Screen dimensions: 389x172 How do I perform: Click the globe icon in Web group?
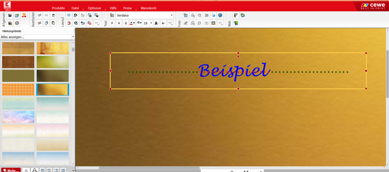pos(242,16)
